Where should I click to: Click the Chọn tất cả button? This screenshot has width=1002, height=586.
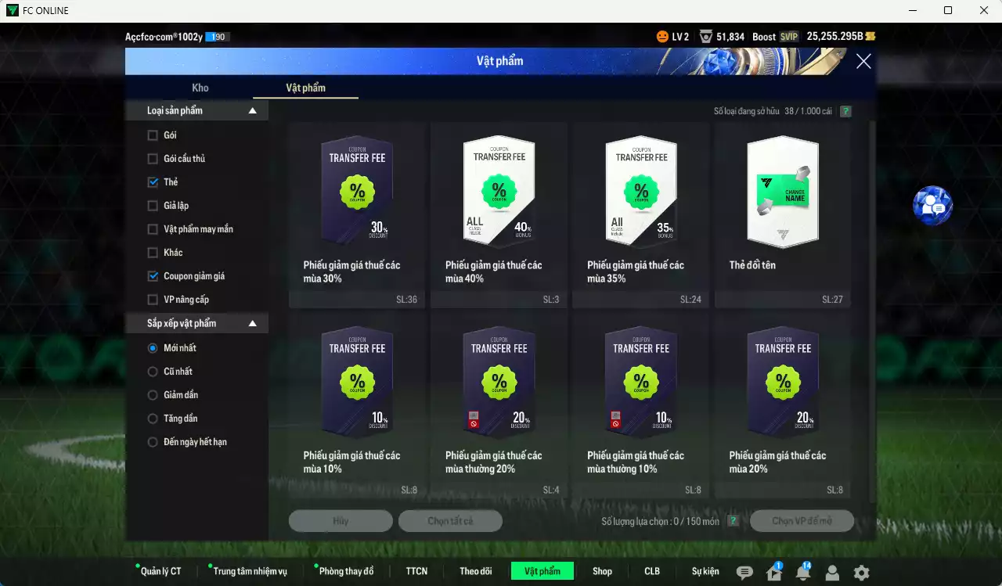tap(450, 520)
